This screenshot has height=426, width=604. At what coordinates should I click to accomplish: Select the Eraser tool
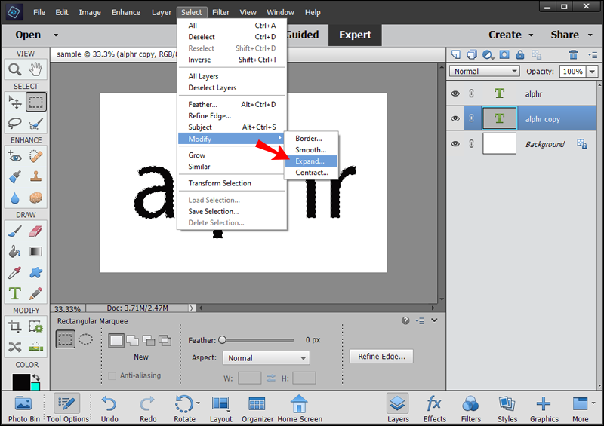pyautogui.click(x=35, y=231)
